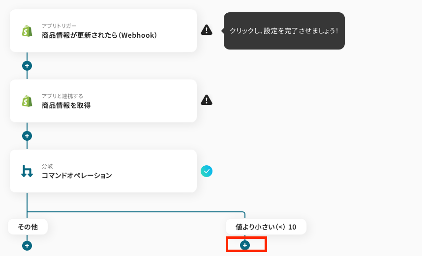Screen dimensions: 422x256
Task: Add a step under 値より小さい(<) 10 branch
Action: click(244, 245)
